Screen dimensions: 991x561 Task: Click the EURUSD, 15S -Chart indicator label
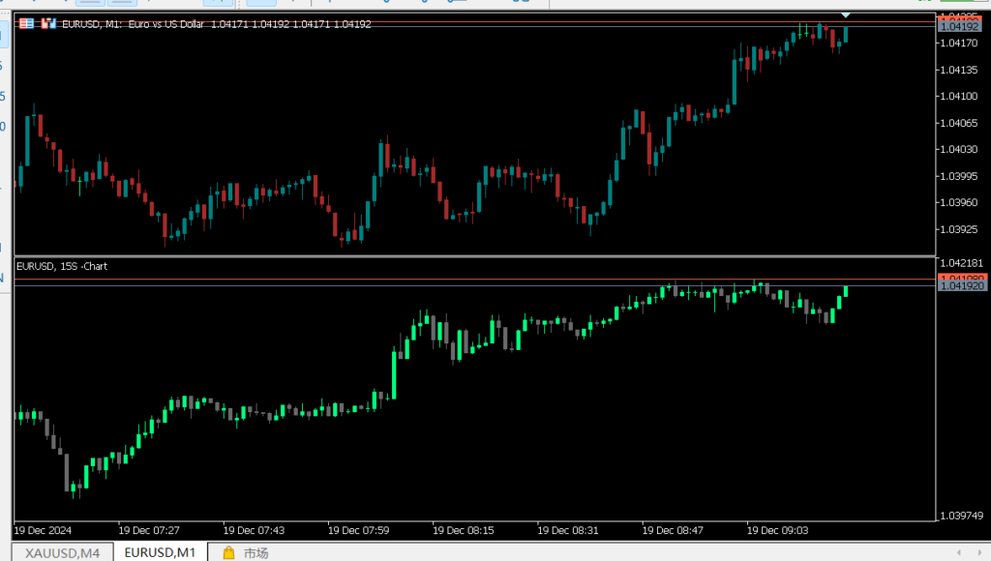tap(62, 265)
